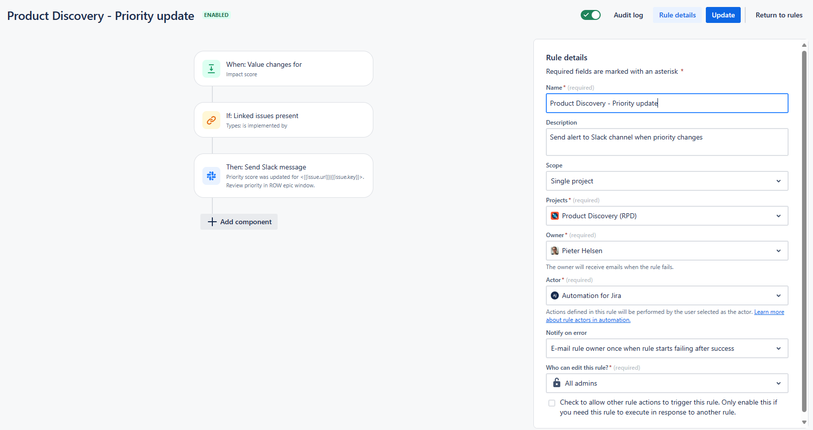Select the If: Linked issues present card
The width and height of the screenshot is (813, 430).
(x=284, y=120)
